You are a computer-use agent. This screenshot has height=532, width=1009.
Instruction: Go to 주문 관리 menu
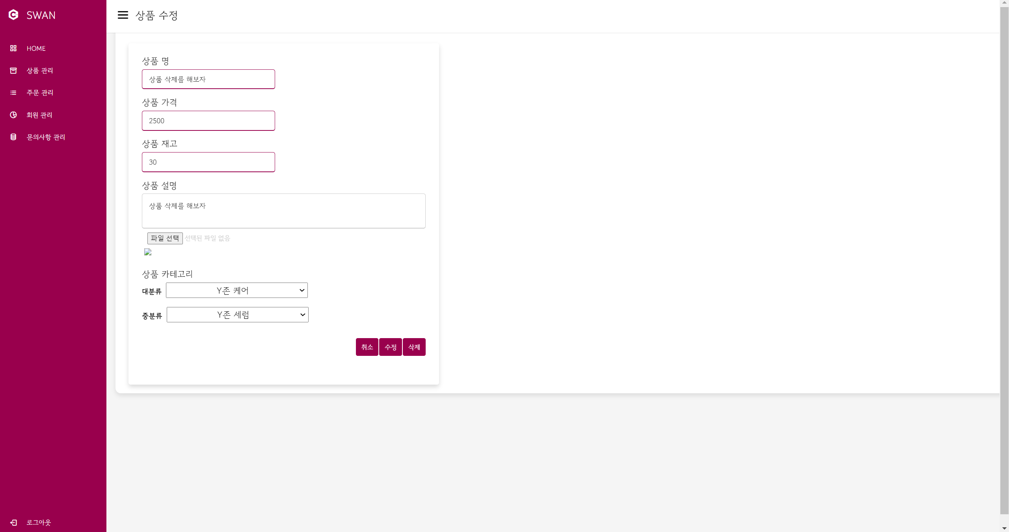point(40,93)
